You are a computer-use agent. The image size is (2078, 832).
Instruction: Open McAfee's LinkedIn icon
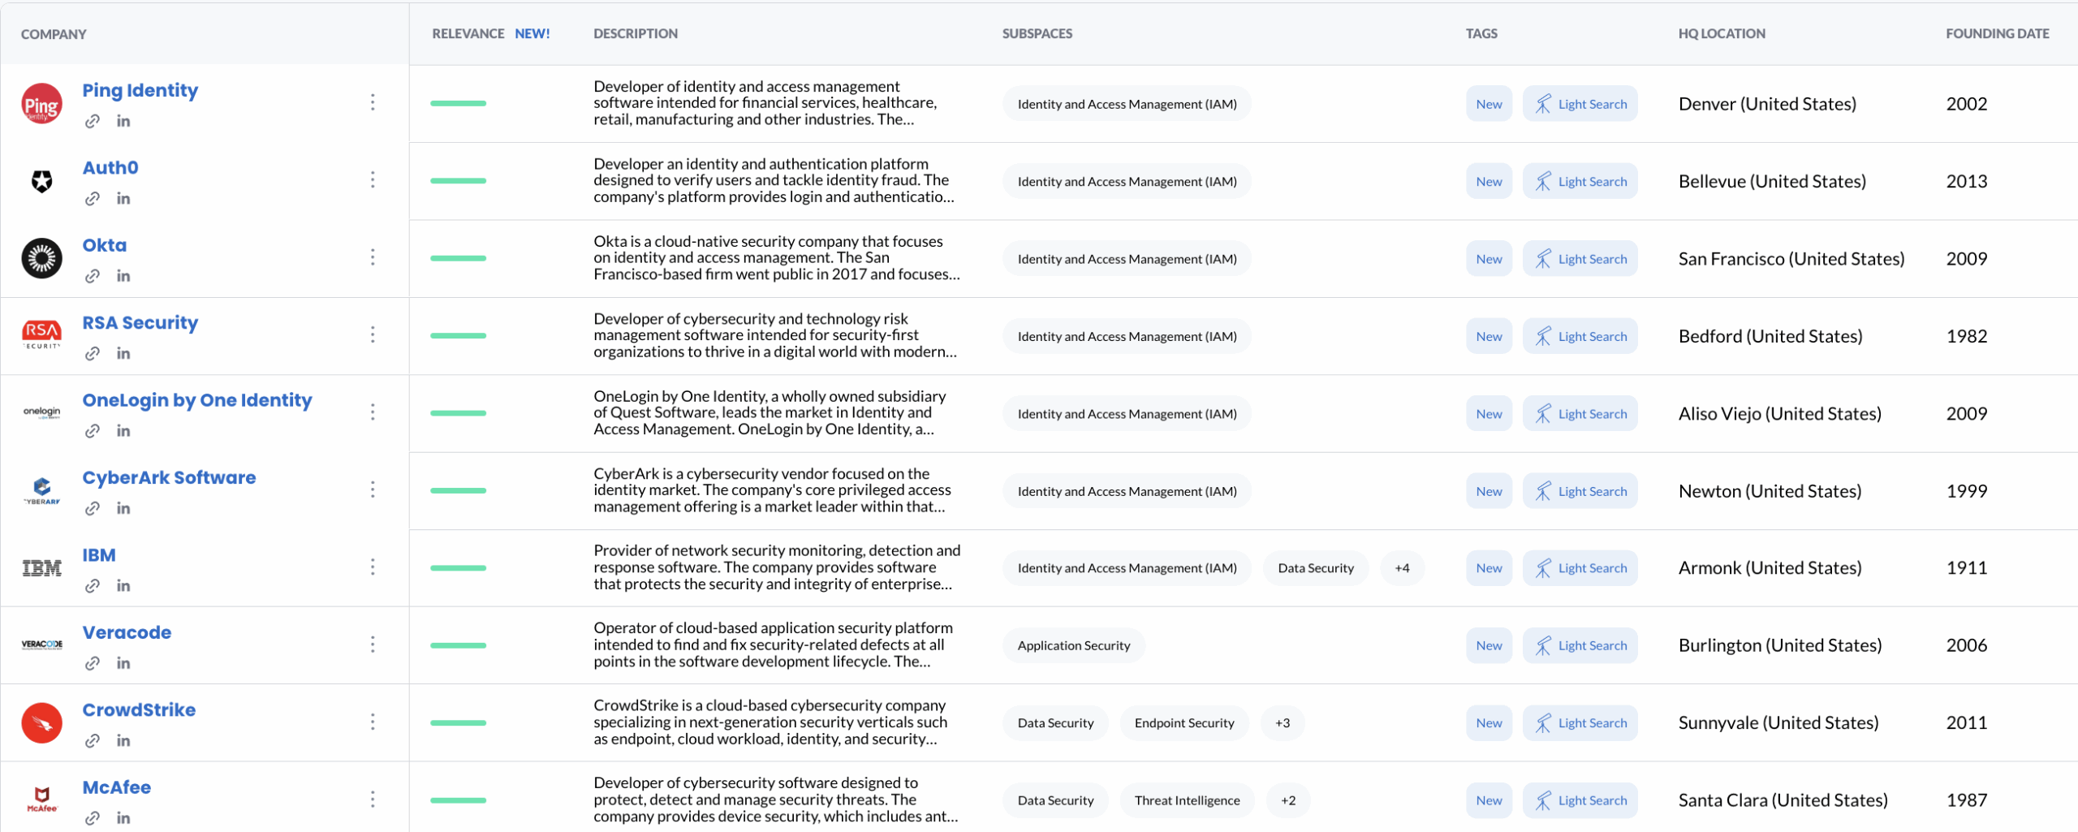[x=123, y=817]
